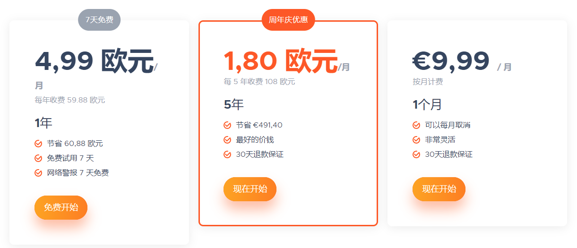This screenshot has width=577, height=248.
Task: Click check icon beside 节省 60,88 欧元
Action: click(x=38, y=144)
